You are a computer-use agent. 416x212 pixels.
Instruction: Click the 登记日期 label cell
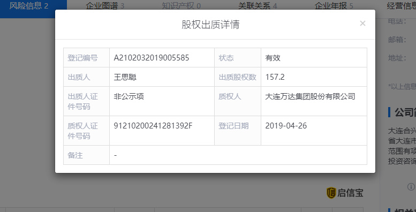click(x=238, y=131)
